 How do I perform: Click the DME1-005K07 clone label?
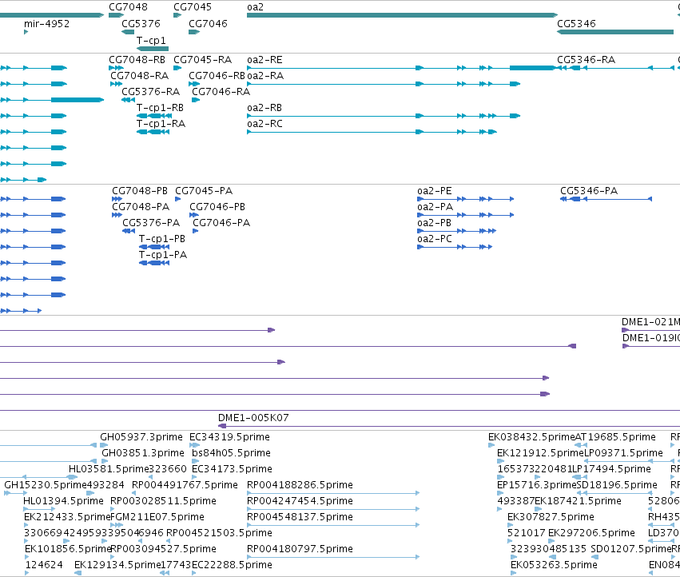(x=253, y=418)
